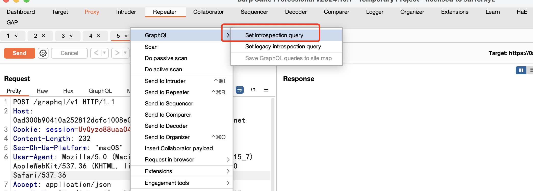Select the side-by-side layout view icon
Image resolution: width=533 pixels, height=191 pixels.
[x=521, y=70]
